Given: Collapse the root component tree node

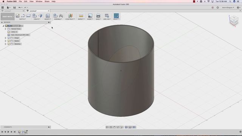Looking at the screenshot, I should click(x=3, y=26).
